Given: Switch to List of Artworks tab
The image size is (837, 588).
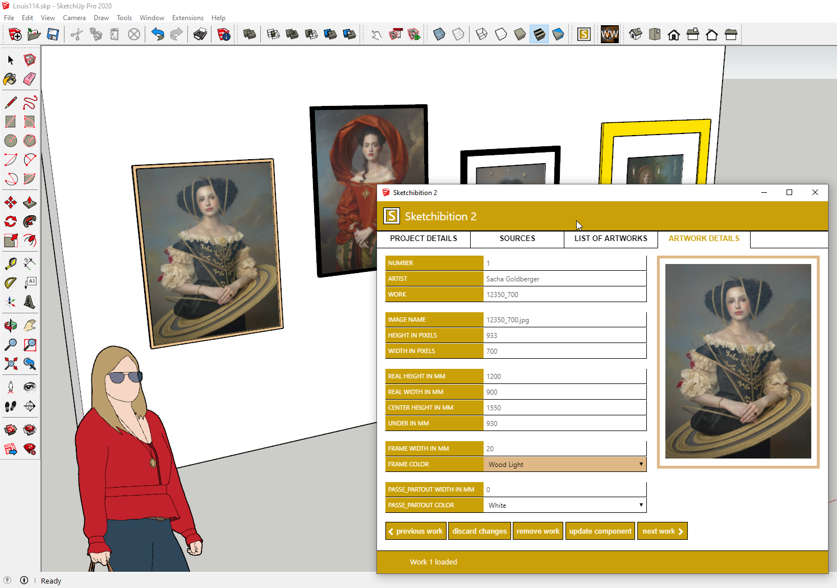Looking at the screenshot, I should point(611,239).
